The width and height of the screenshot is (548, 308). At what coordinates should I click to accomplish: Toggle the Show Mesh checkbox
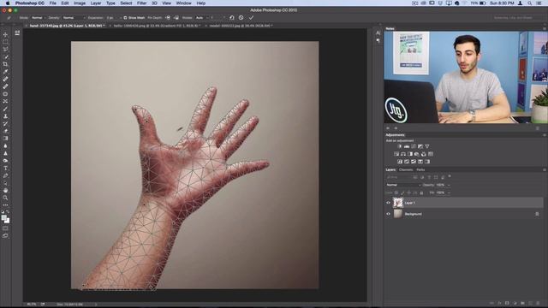coord(125,17)
